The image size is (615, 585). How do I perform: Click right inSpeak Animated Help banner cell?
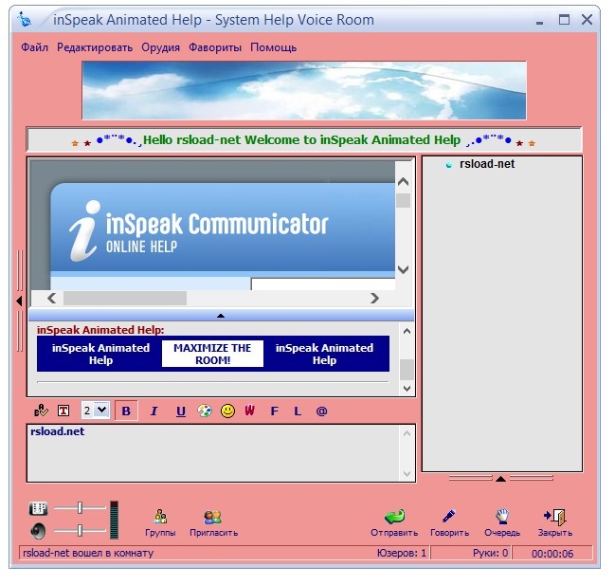pyautogui.click(x=324, y=354)
